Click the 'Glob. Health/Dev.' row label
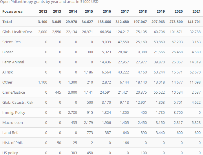Viewport: 203px width, 155px height. [x=17, y=32]
